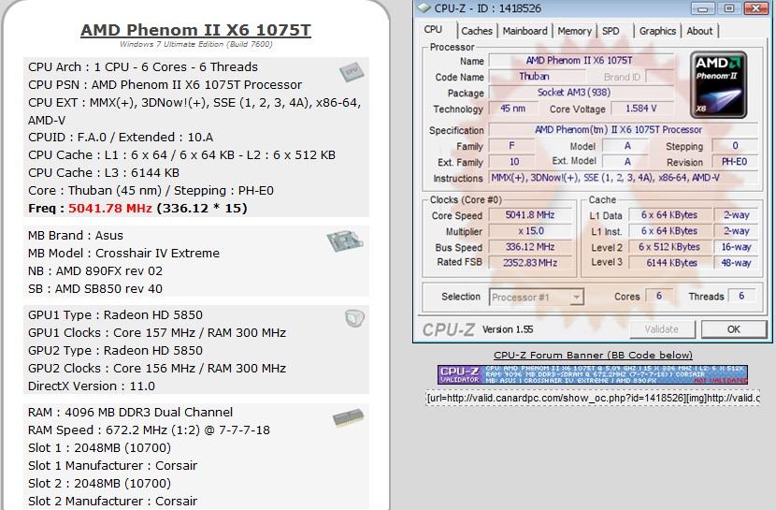Screen dimensions: 776x510
Task: Click the Bus Speed value 336.12 MHz
Action: pos(530,247)
